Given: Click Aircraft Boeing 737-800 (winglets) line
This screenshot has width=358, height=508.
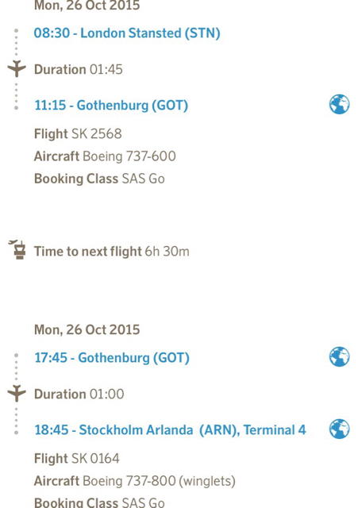Looking at the screenshot, I should click(x=135, y=481).
